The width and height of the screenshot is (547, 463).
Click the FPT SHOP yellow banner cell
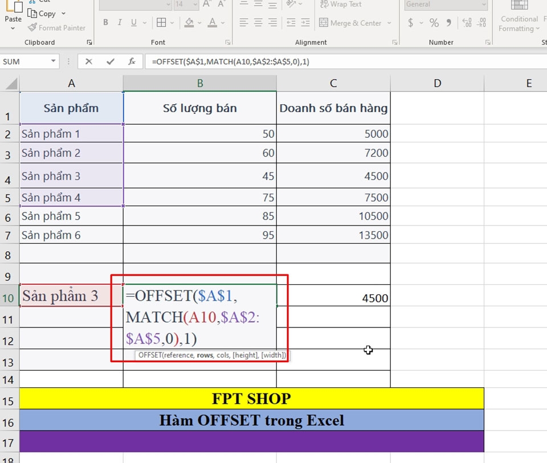coord(252,399)
